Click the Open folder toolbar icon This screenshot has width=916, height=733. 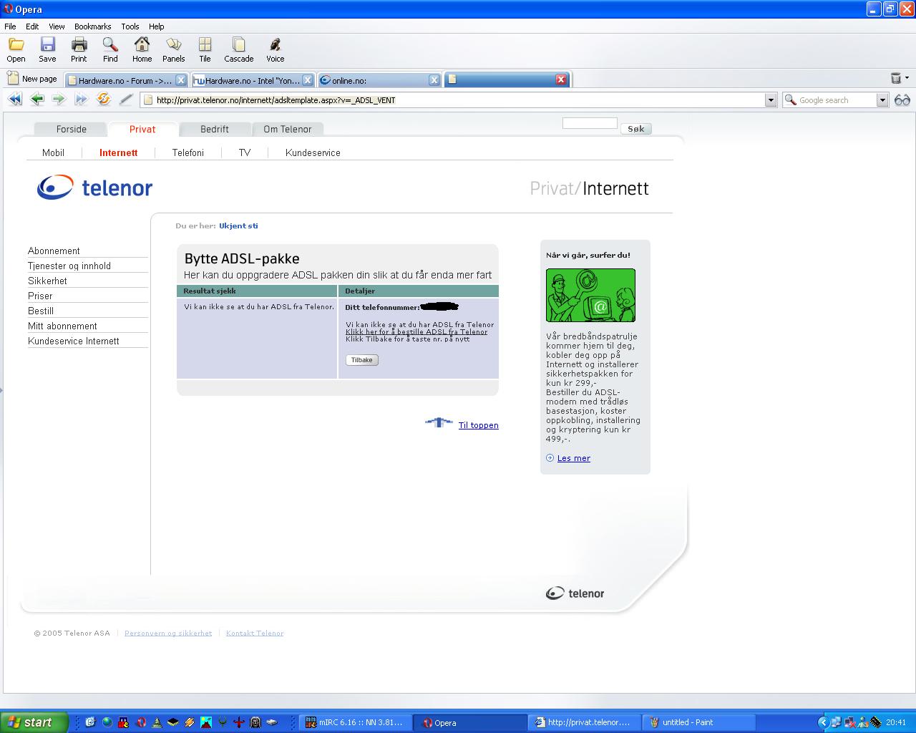pyautogui.click(x=16, y=44)
